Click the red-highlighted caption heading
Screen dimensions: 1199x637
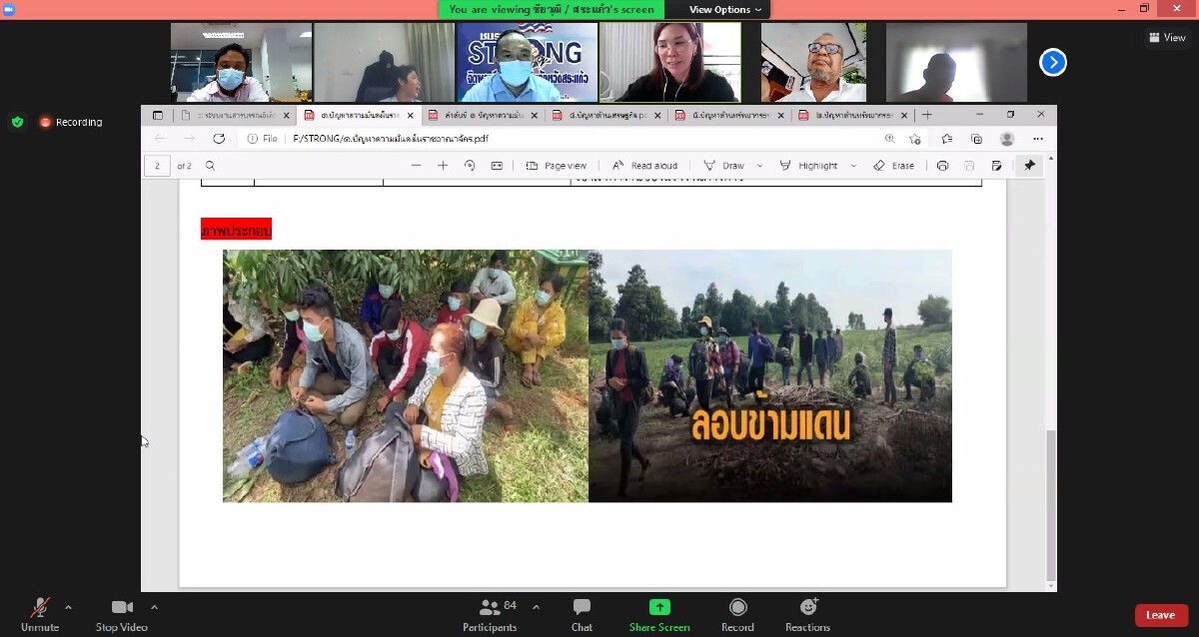coord(236,230)
